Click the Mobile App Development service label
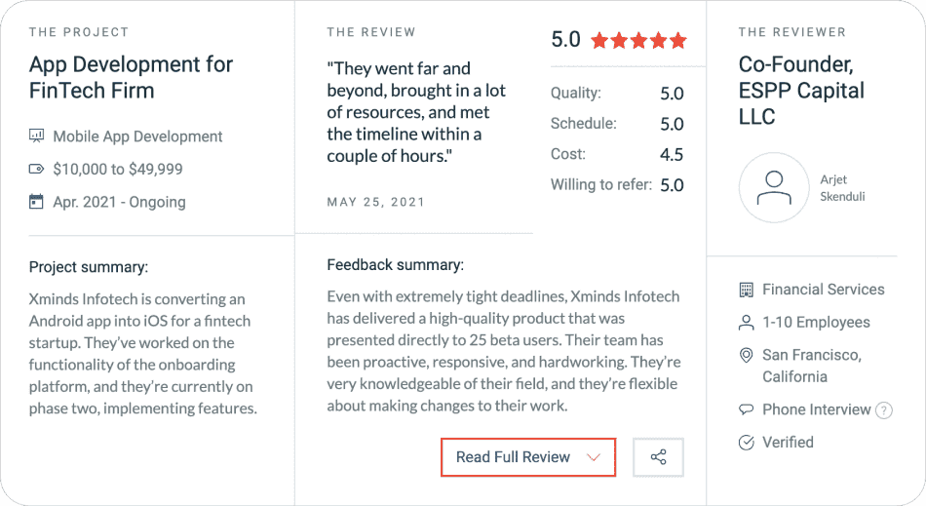Screen dimensions: 926x506 coord(137,136)
